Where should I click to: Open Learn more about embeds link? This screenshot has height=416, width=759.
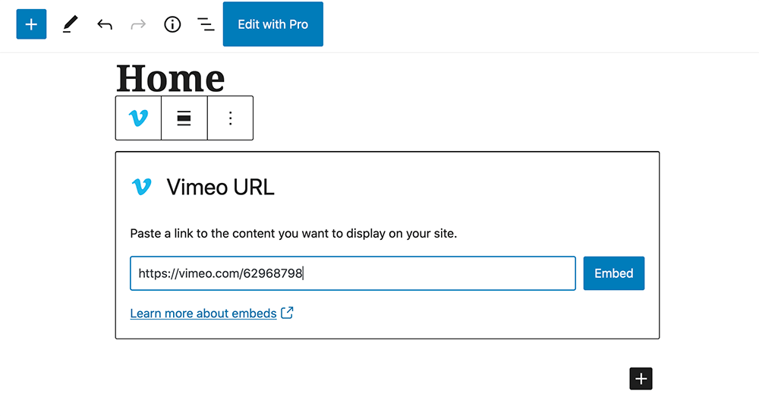point(203,314)
